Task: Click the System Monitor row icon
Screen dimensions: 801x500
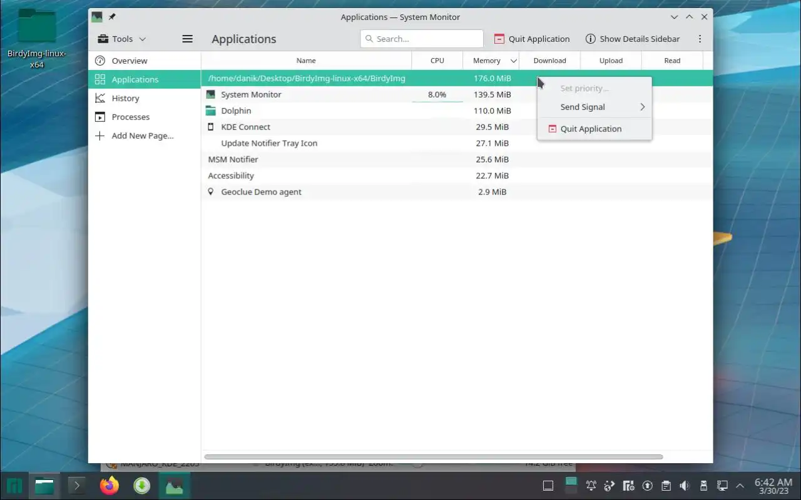Action: (x=210, y=94)
